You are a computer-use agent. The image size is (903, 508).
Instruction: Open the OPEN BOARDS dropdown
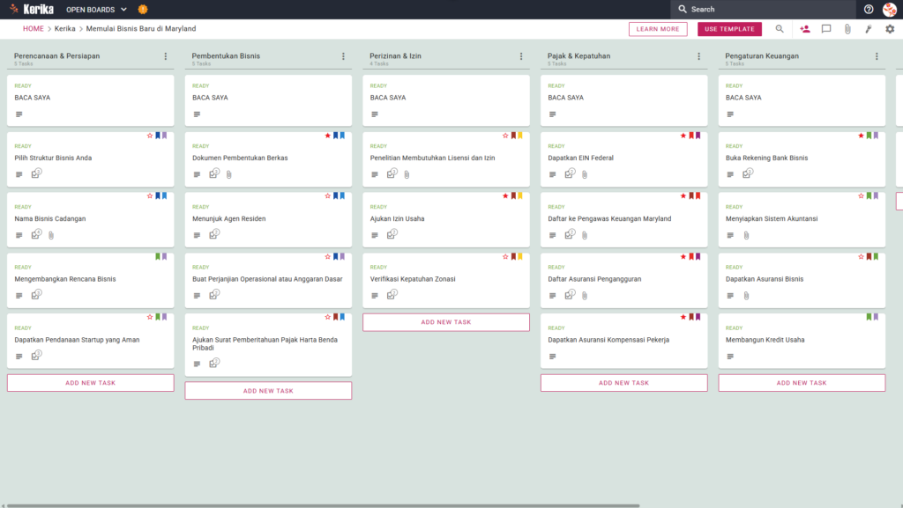coord(96,9)
